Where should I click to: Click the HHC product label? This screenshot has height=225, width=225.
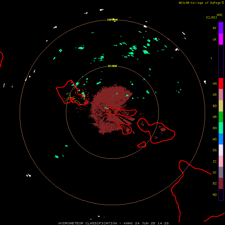[219, 15]
